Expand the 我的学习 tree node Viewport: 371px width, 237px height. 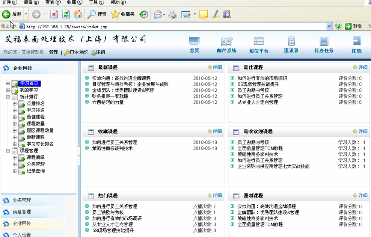pos(8,90)
